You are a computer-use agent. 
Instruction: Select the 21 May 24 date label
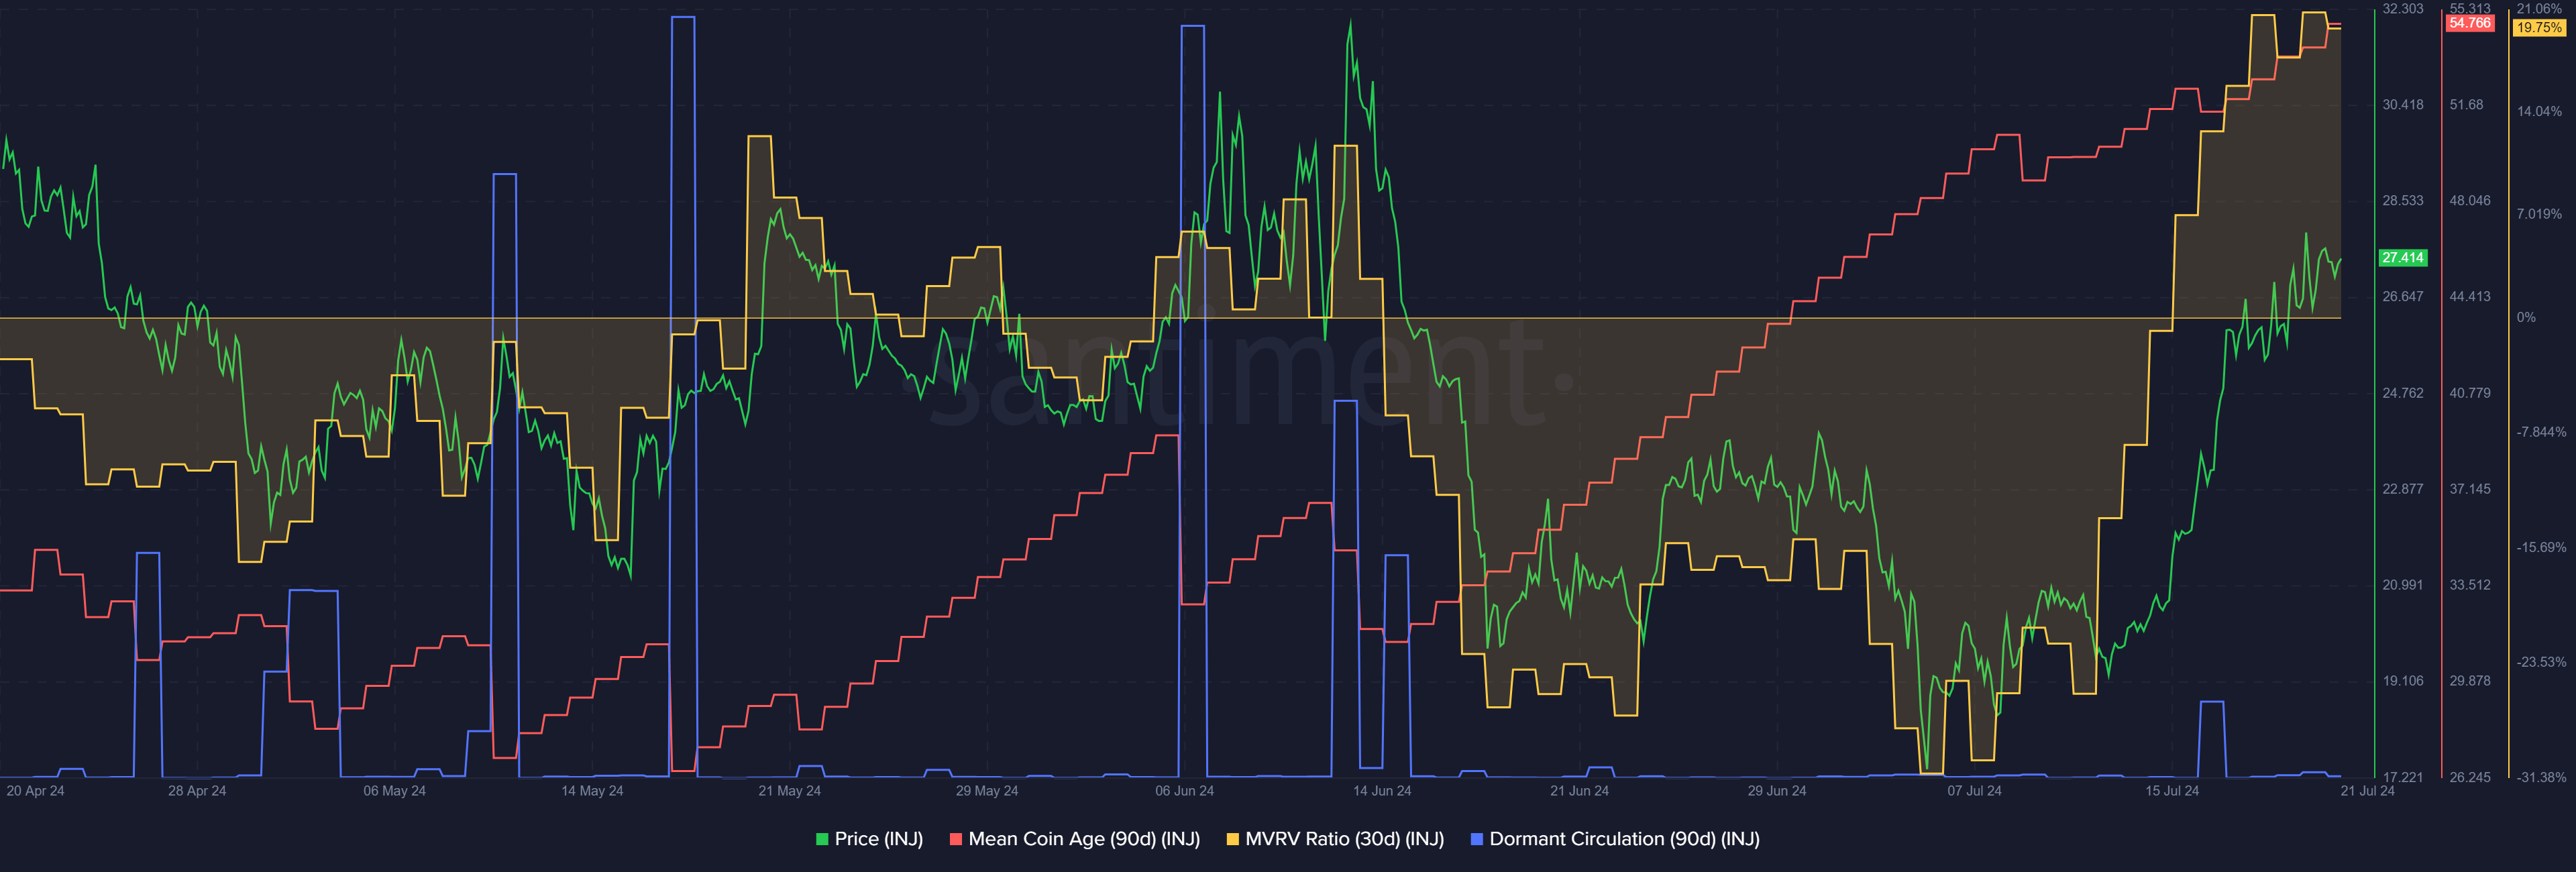(x=789, y=791)
